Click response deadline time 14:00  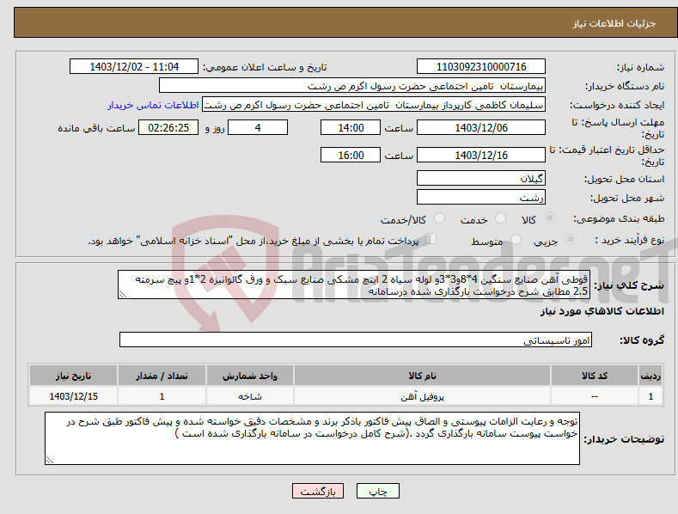point(351,127)
